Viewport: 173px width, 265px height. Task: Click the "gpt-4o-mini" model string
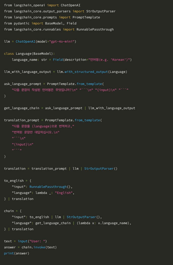62,42
